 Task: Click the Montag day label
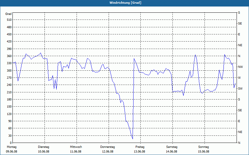(12, 147)
